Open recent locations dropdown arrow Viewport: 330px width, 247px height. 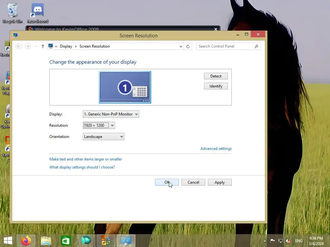[x=35, y=46]
